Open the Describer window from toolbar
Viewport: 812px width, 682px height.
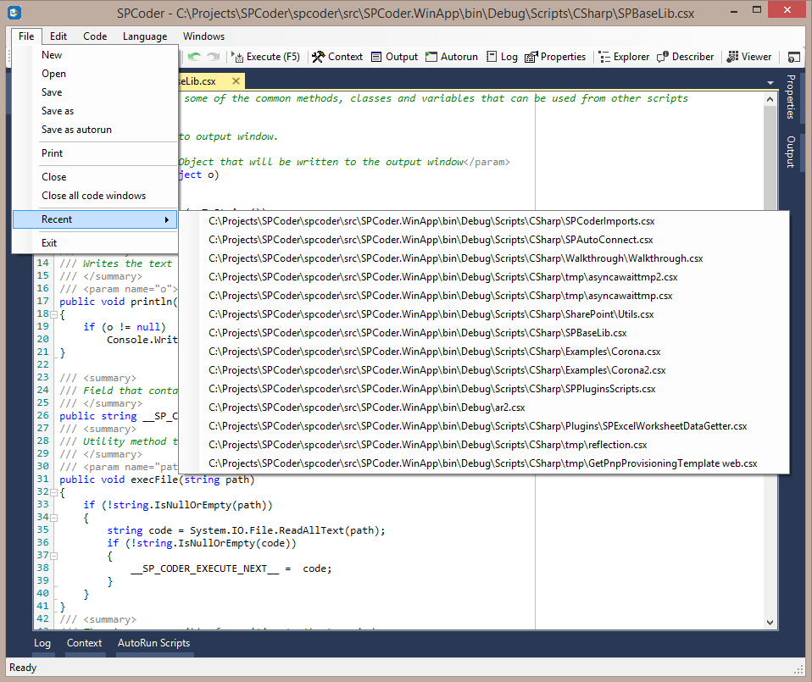click(x=685, y=57)
